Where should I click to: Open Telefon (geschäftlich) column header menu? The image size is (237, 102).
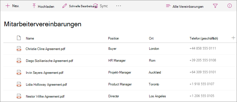(204, 38)
